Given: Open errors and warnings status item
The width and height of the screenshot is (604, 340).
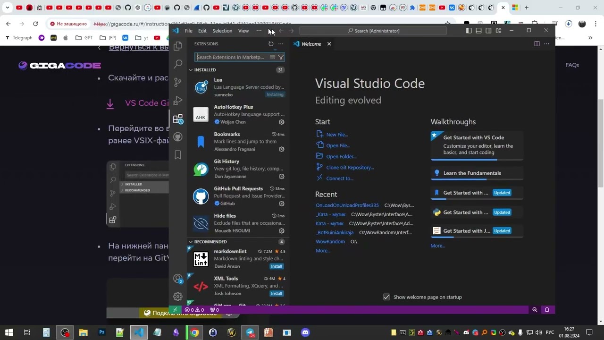Looking at the screenshot, I should point(194,310).
